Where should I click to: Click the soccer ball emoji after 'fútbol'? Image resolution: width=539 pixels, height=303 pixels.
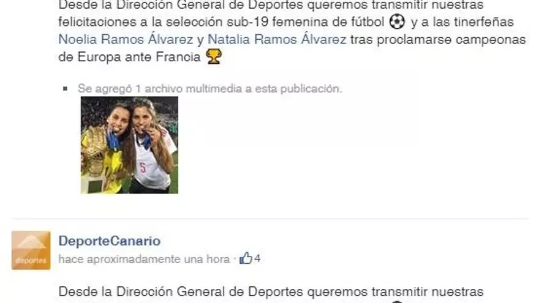tap(397, 22)
